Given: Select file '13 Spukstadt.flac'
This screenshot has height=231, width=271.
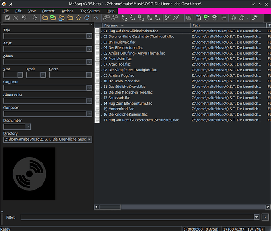Looking at the screenshot, I should (x=117, y=98).
